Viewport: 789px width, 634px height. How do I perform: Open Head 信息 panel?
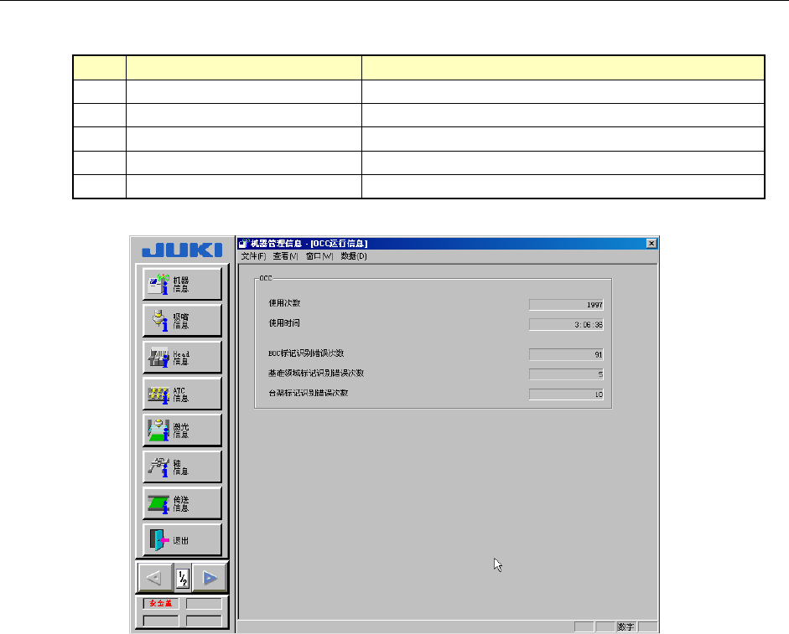(x=182, y=358)
